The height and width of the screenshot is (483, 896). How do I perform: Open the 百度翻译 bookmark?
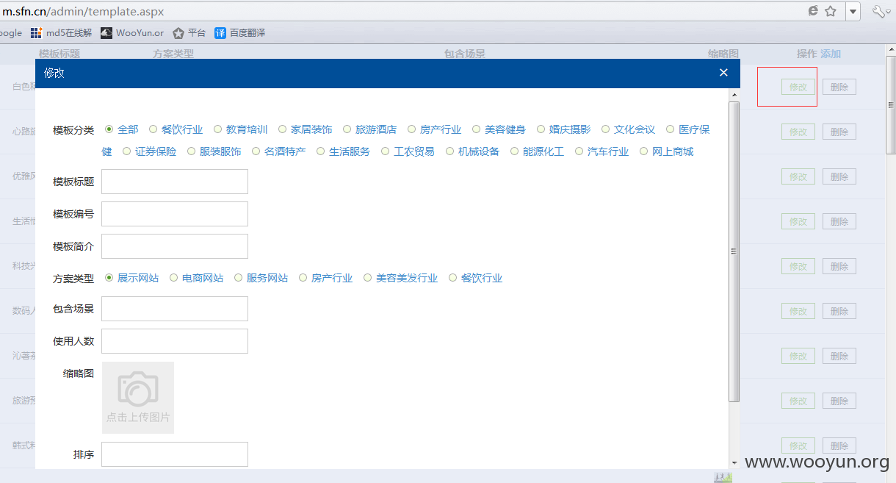pyautogui.click(x=239, y=33)
